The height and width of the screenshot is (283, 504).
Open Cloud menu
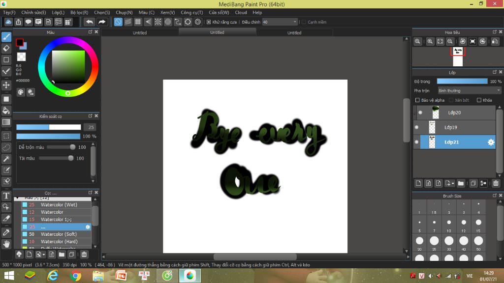pos(241,12)
